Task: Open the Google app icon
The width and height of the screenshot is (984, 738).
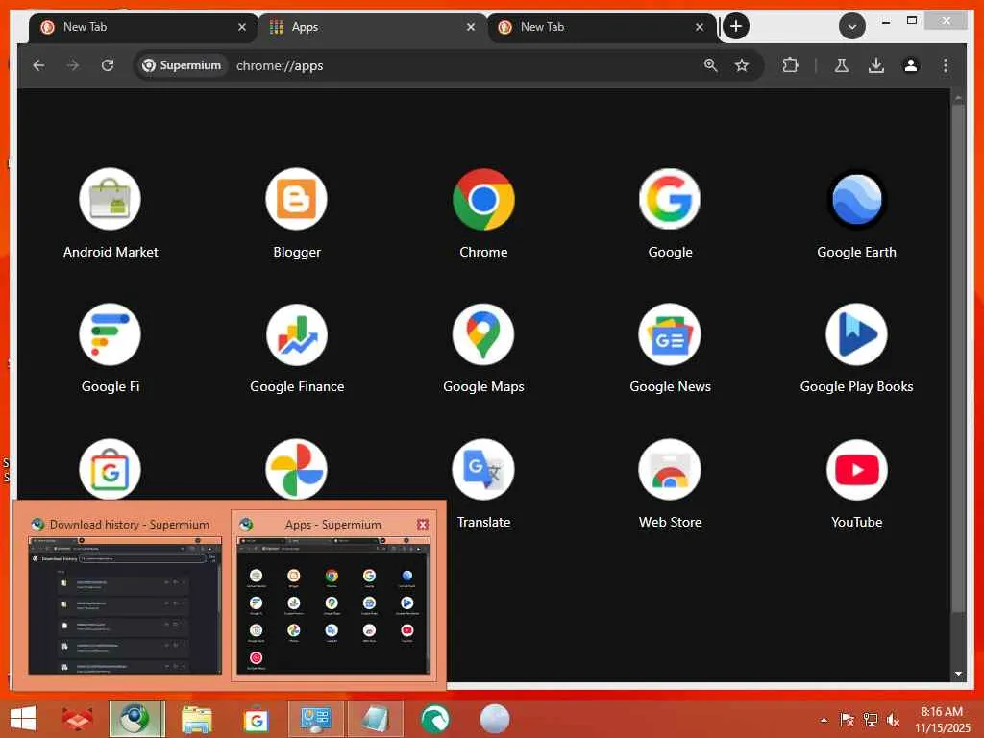Action: click(x=670, y=199)
